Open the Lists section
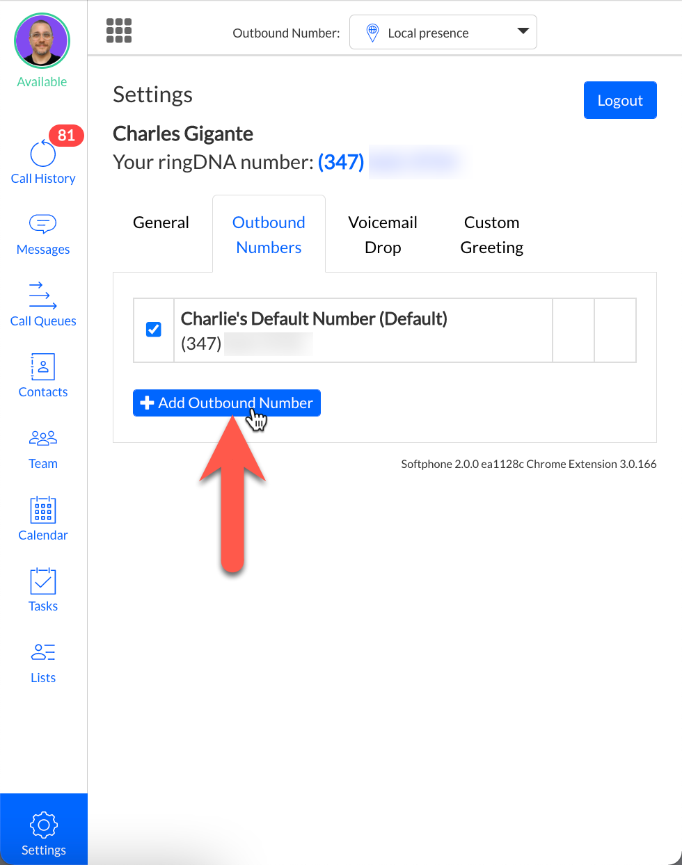 (43, 662)
